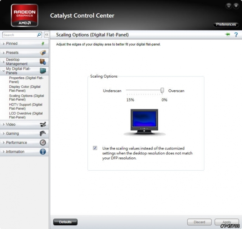The width and height of the screenshot is (242, 229).
Task: Click the gamepad icon beside Gaming
Action: pos(43,133)
